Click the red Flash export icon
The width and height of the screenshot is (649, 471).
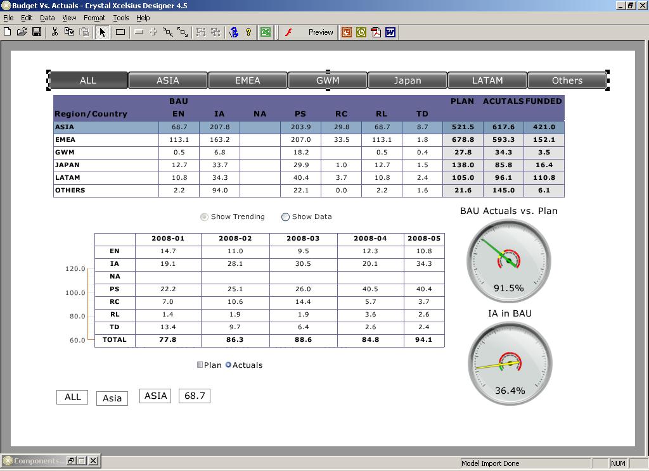288,32
